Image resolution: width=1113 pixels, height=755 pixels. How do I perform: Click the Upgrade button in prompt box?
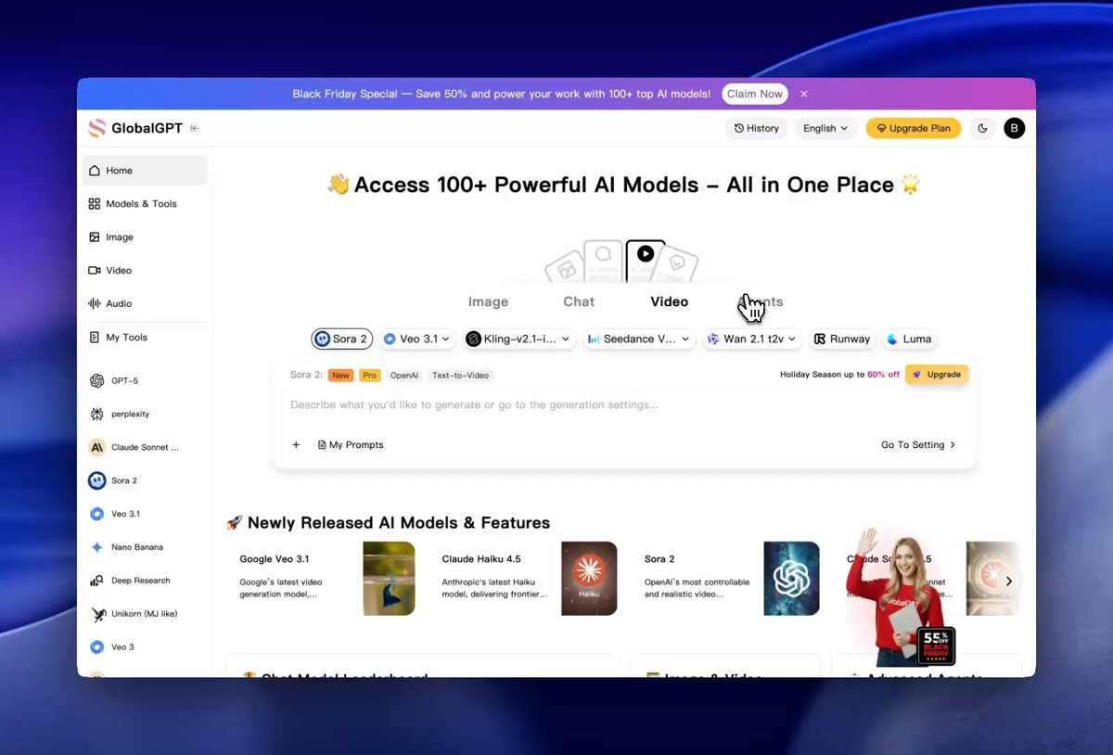click(937, 375)
